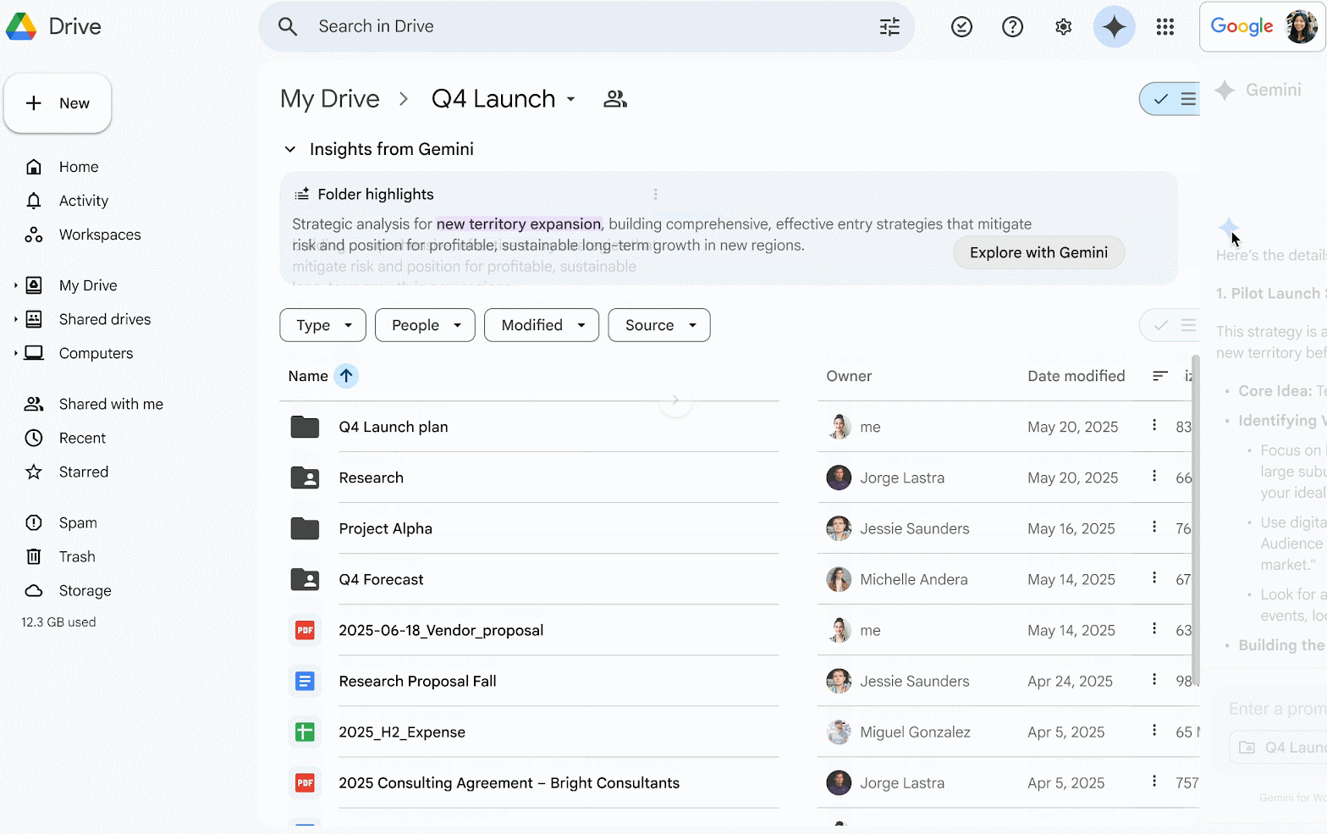Collapse the Insights from Gemini section
This screenshot has width=1327, height=834.
[290, 150]
